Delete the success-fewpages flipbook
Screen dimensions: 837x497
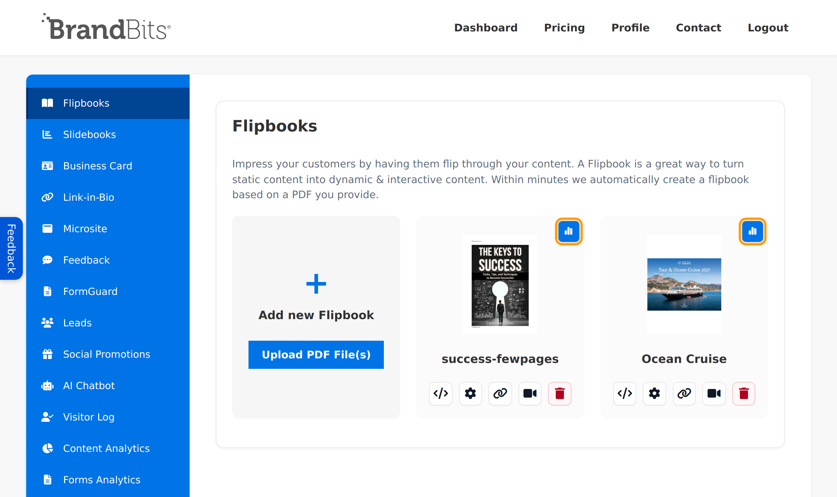pos(559,393)
